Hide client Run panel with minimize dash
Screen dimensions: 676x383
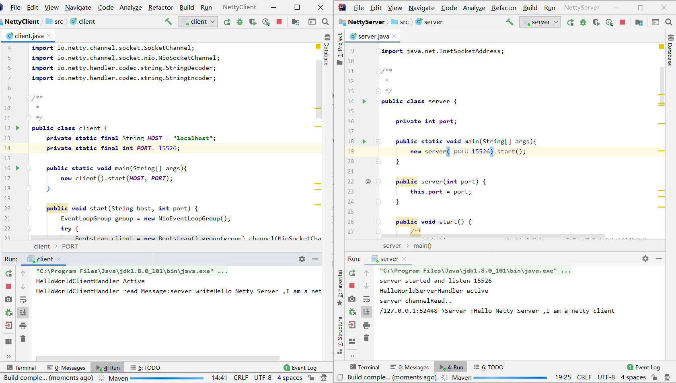[x=315, y=259]
